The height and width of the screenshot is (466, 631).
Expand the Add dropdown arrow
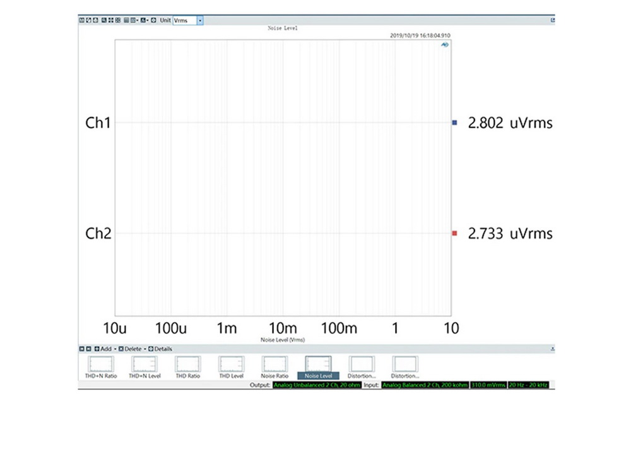click(114, 349)
